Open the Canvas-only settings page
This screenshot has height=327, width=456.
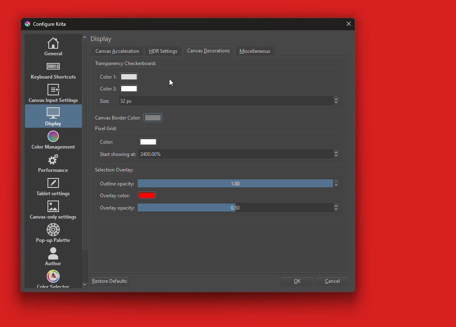pos(53,209)
